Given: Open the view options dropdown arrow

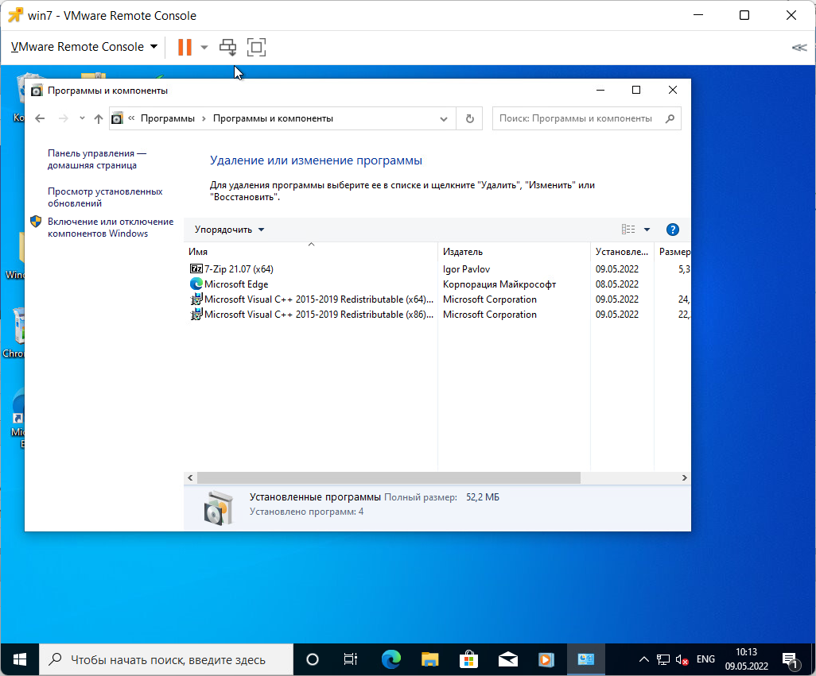Looking at the screenshot, I should (647, 230).
